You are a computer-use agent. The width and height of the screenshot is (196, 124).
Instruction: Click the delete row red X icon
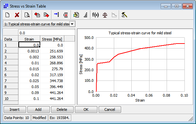[66, 15]
